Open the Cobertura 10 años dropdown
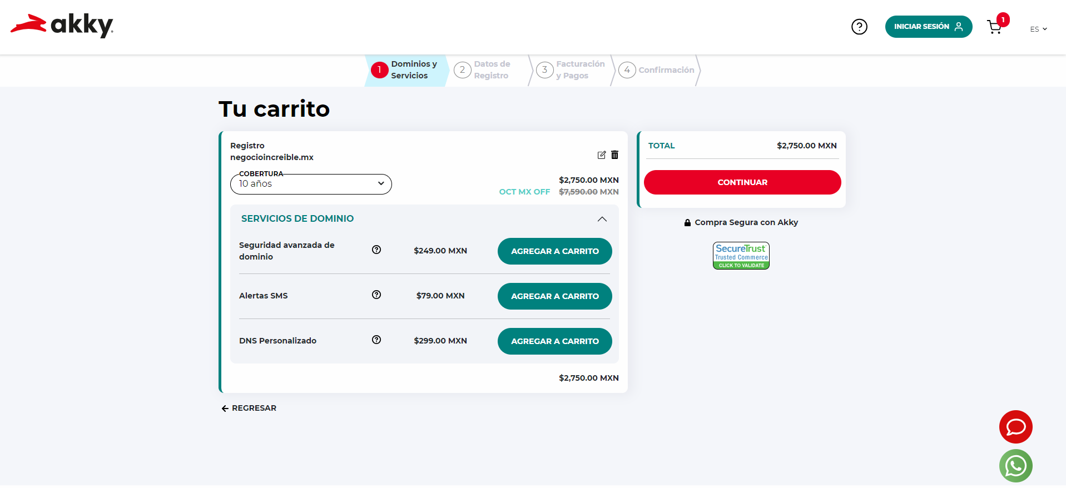The image size is (1066, 488). pos(311,184)
